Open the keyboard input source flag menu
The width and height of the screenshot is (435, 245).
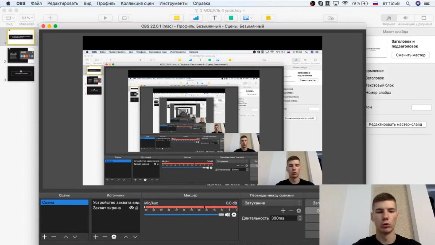point(375,4)
